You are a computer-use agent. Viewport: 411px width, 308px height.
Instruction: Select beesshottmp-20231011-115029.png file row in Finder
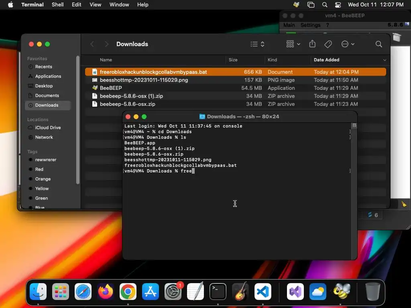pyautogui.click(x=235, y=80)
